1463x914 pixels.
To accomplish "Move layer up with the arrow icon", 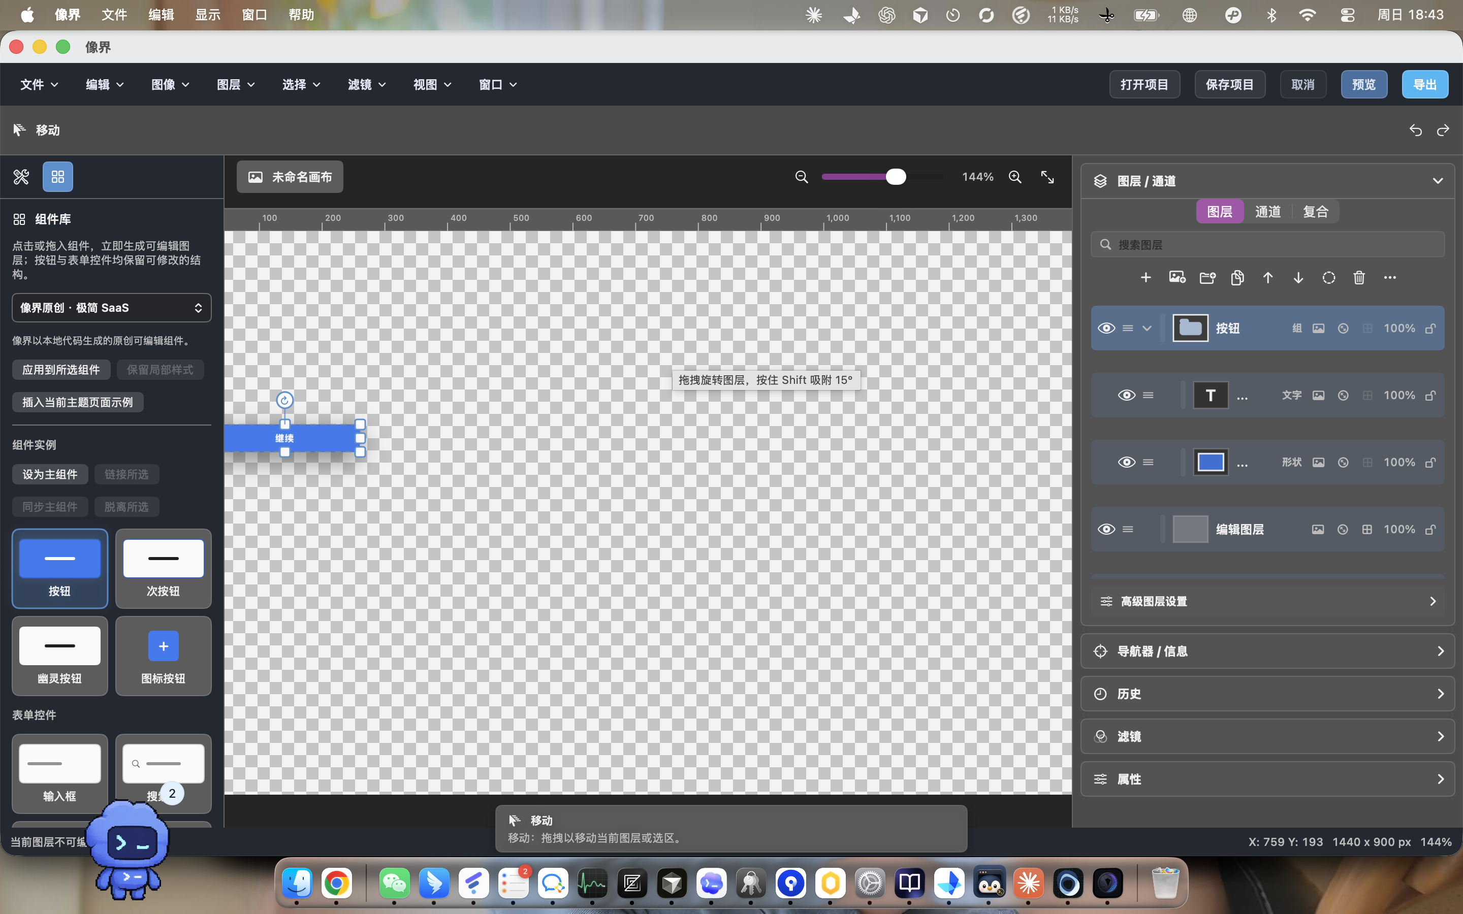I will (x=1268, y=277).
